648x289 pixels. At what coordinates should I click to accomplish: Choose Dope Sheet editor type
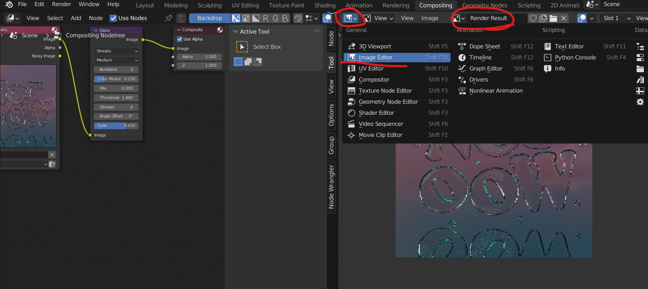click(x=496, y=46)
